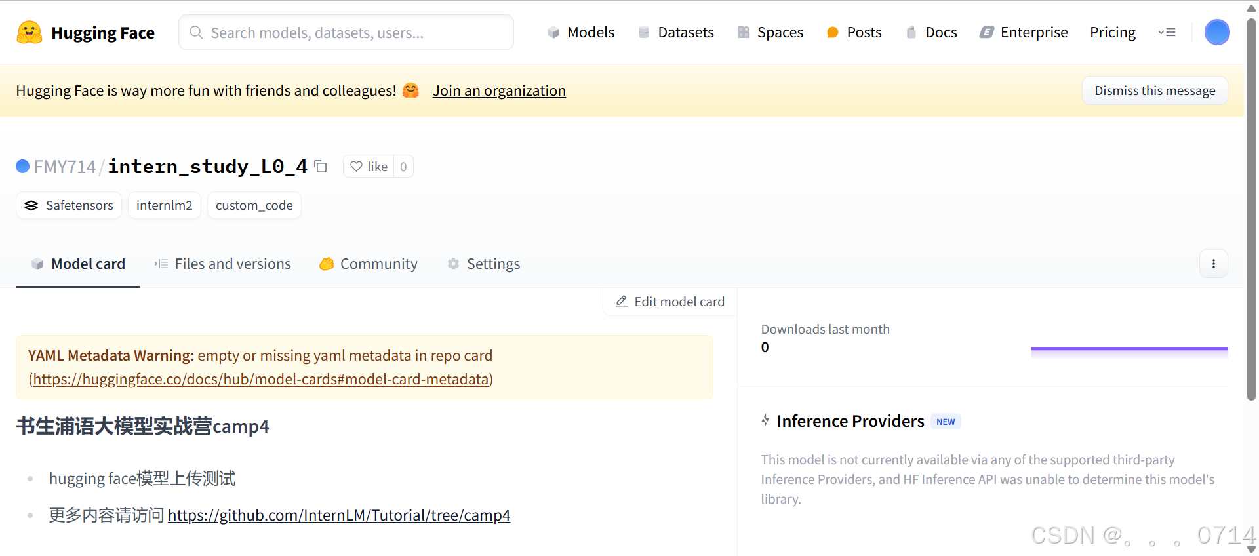Click Edit model card
Screen dimensions: 1259x556
coord(670,302)
